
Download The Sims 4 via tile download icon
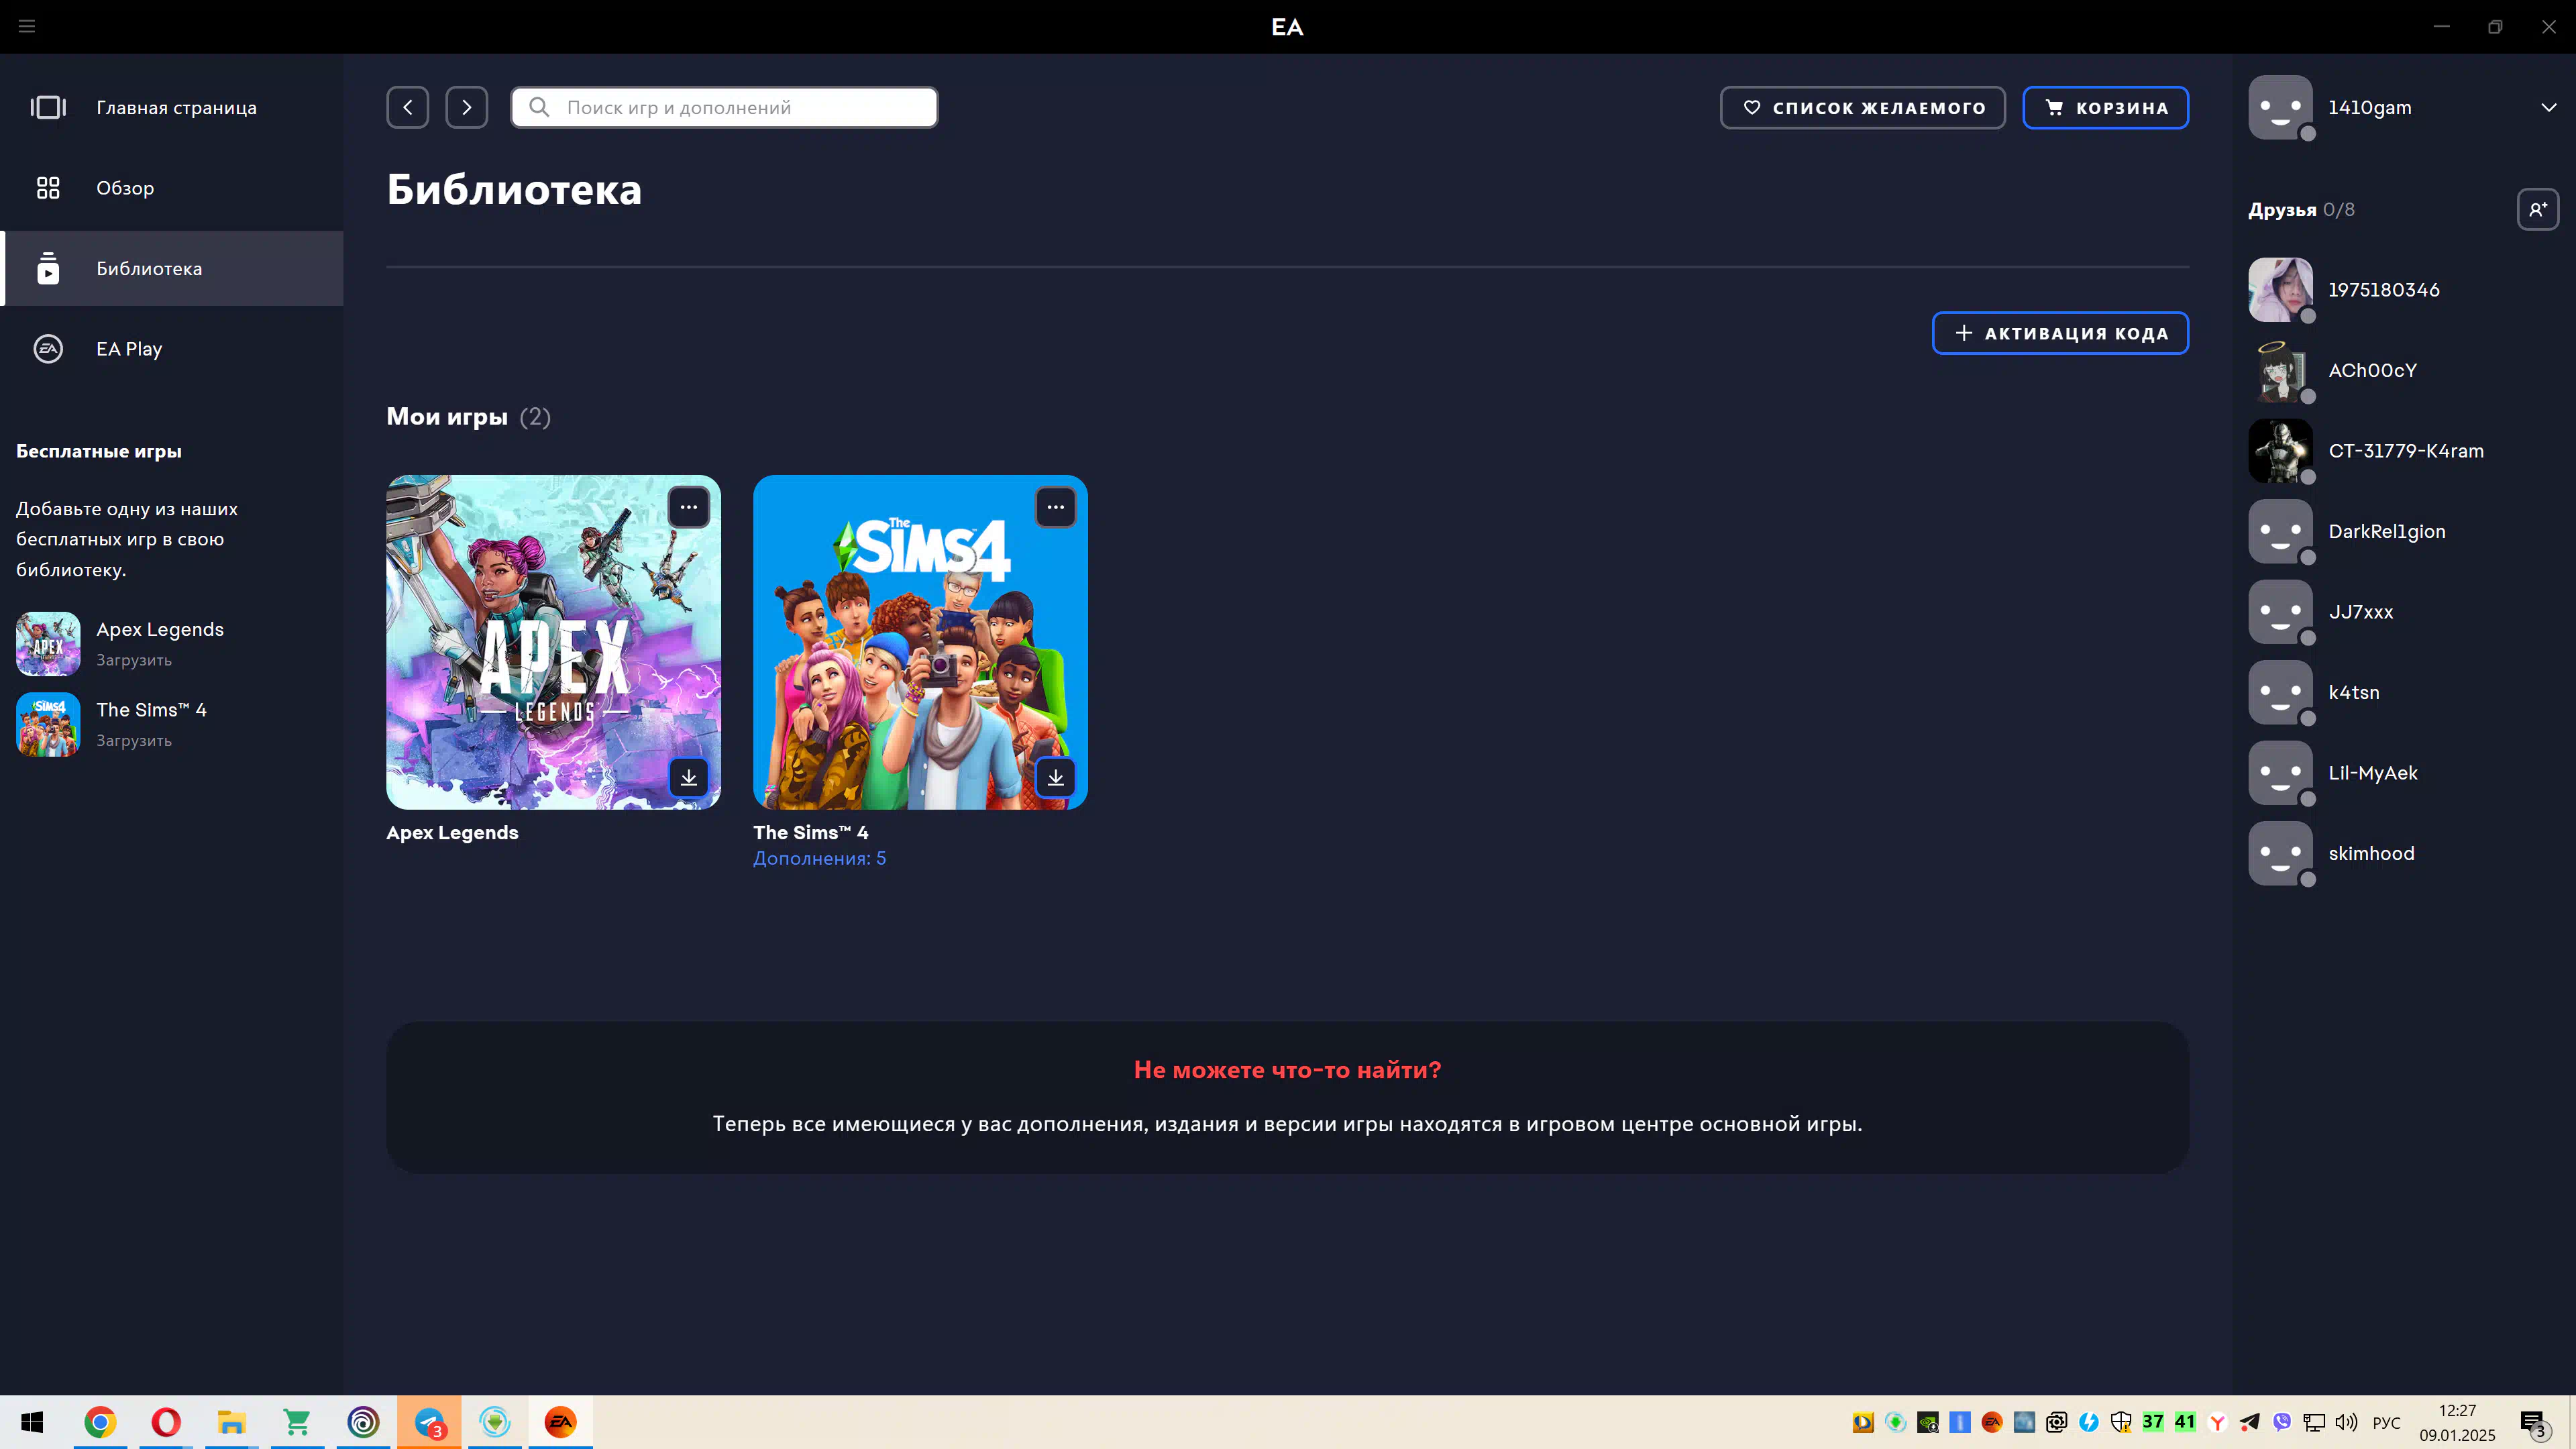[x=1055, y=777]
